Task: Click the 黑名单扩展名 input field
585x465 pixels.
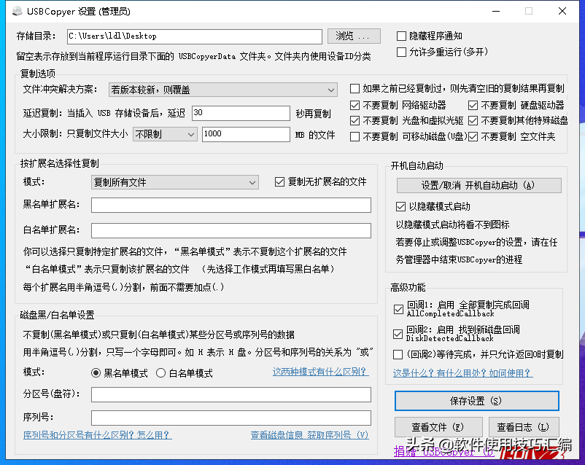Action: click(x=231, y=205)
